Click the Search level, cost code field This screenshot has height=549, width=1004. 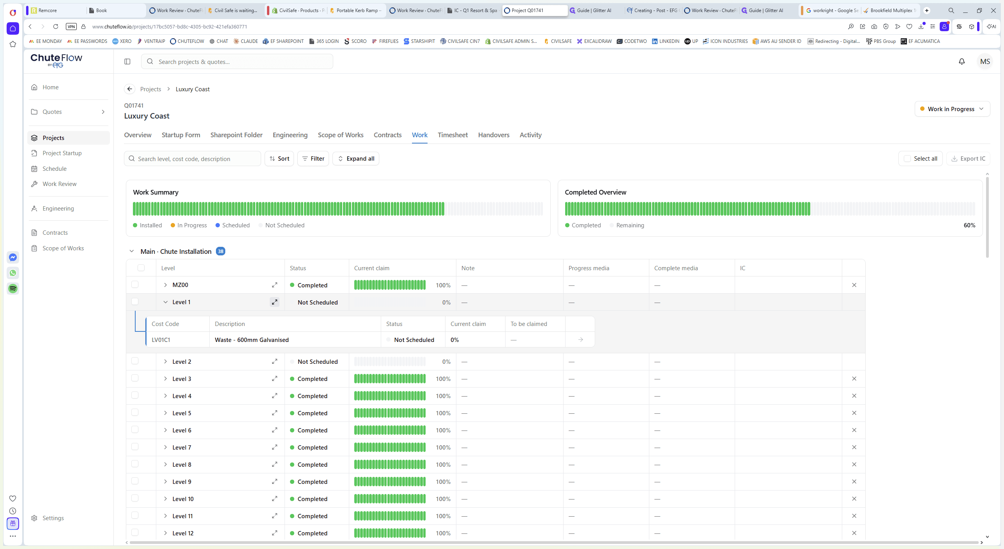[x=193, y=159]
